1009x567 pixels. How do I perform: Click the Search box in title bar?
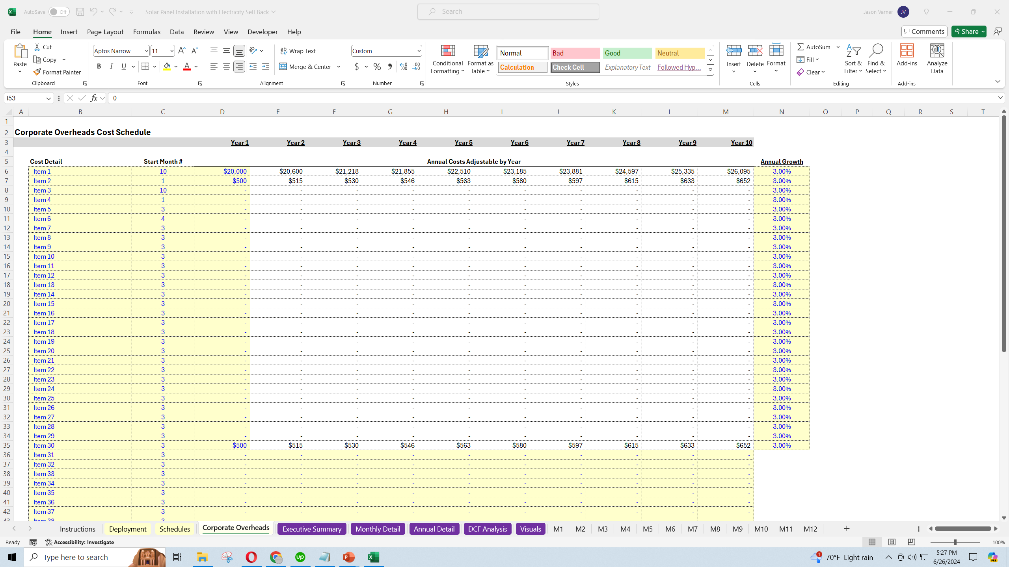(508, 12)
